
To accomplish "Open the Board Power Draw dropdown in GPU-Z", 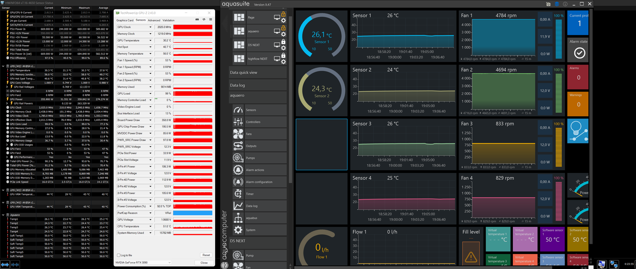I will 151,120.
